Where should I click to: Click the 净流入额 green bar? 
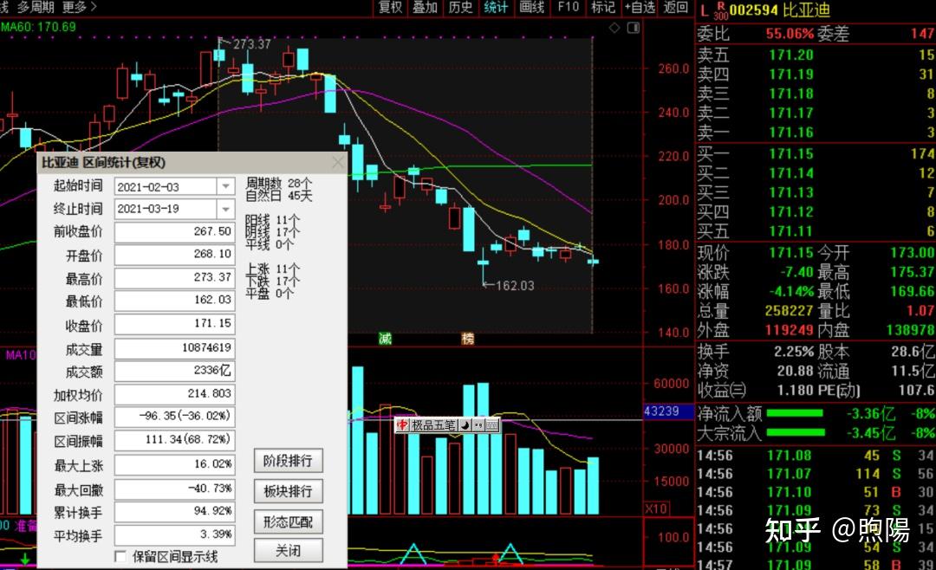coord(795,413)
